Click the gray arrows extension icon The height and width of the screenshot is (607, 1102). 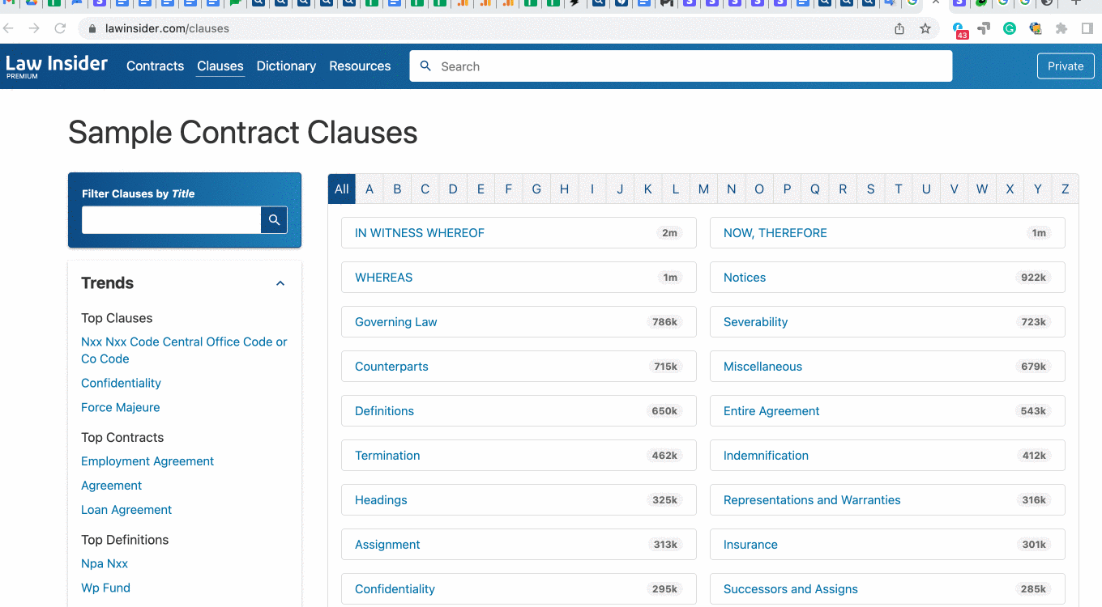pyautogui.click(x=984, y=28)
